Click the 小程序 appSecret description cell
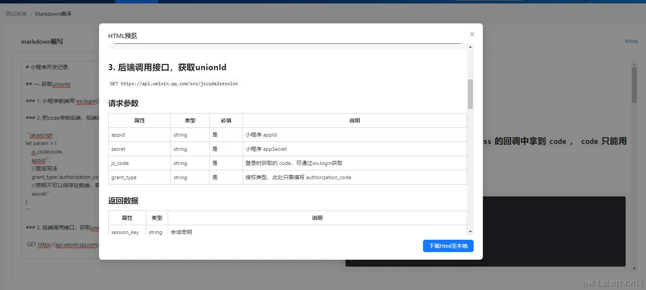This screenshot has width=646, height=290. pos(355,149)
